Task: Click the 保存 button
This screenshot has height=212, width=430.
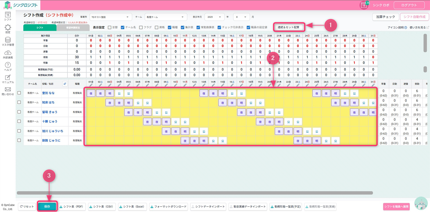Action: [x=47, y=206]
